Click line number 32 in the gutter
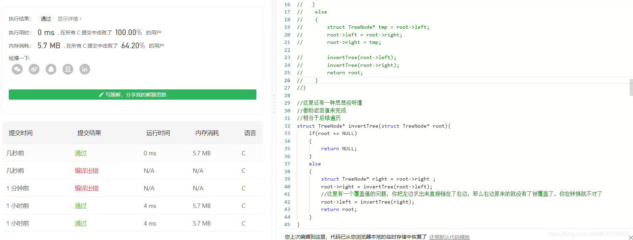Viewport: 633px width, 240px height. click(287, 126)
